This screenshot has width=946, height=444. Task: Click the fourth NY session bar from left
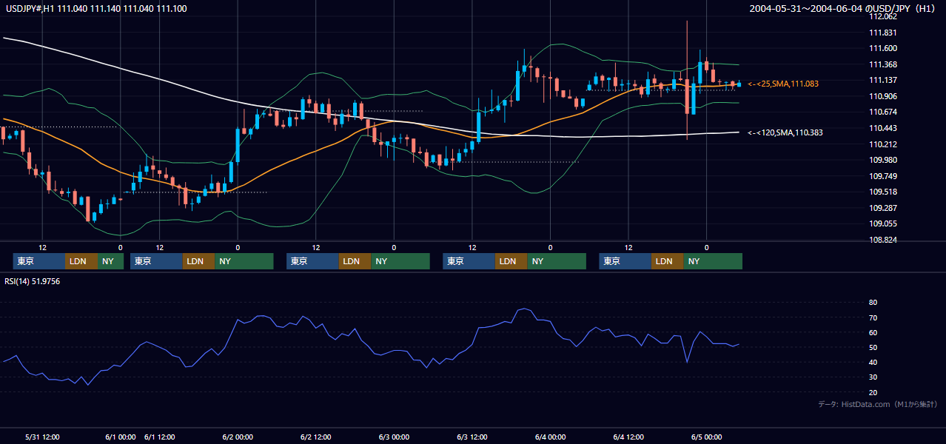[x=557, y=261]
